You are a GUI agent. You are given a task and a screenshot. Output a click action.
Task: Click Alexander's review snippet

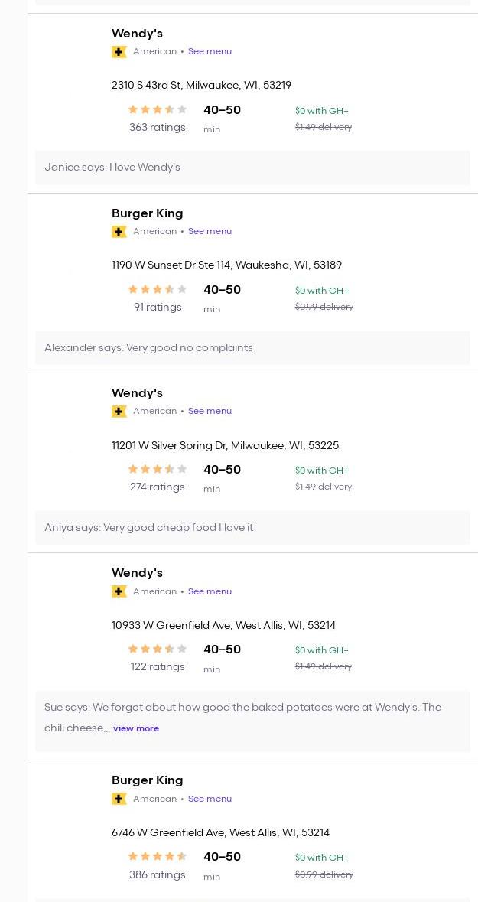pos(148,348)
